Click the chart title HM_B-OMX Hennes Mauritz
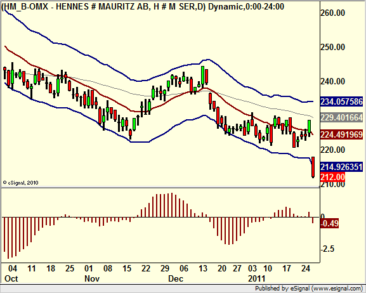 pyautogui.click(x=143, y=6)
